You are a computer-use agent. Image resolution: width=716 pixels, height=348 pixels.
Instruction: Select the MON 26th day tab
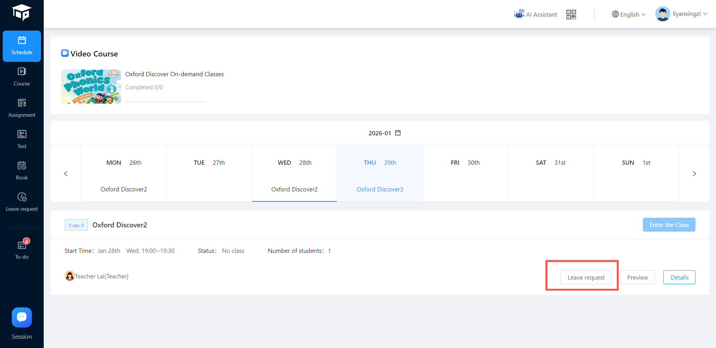coord(124,174)
